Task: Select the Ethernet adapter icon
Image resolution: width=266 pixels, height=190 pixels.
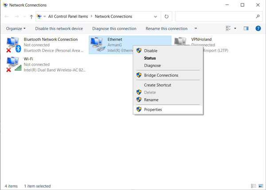Action: (x=98, y=44)
